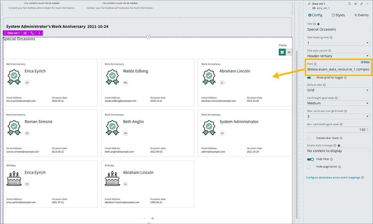
Task: Open the kebab menu on the Data set 1 toolbar
Action: point(39,33)
